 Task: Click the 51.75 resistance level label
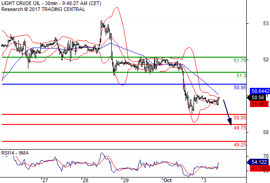tap(240, 60)
